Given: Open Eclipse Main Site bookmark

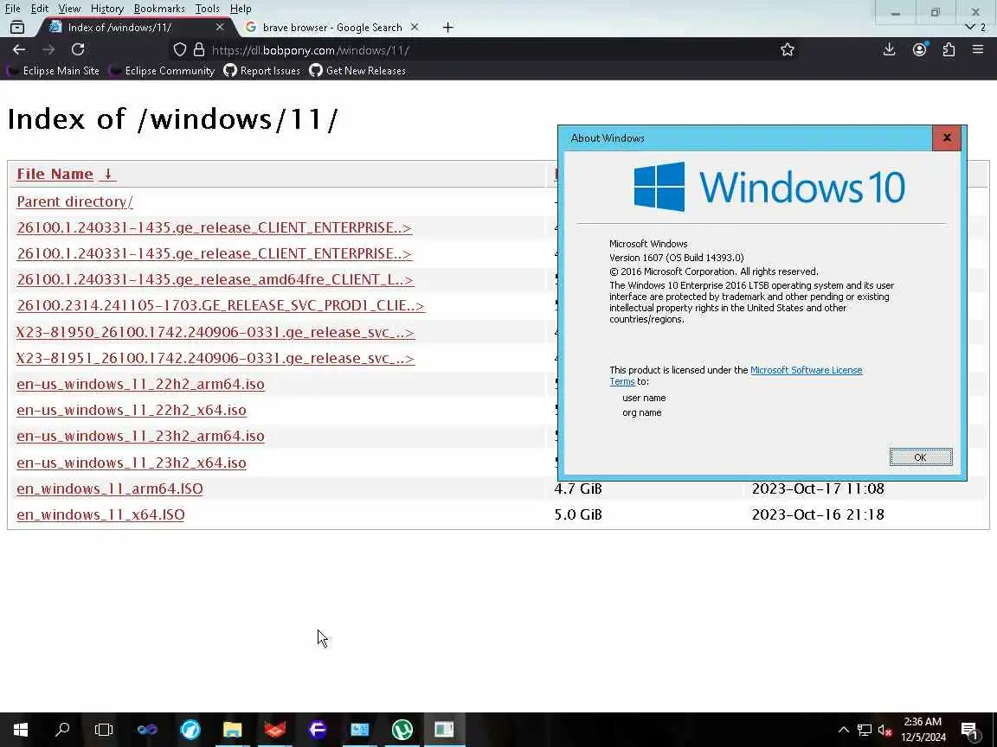Looking at the screenshot, I should [54, 71].
